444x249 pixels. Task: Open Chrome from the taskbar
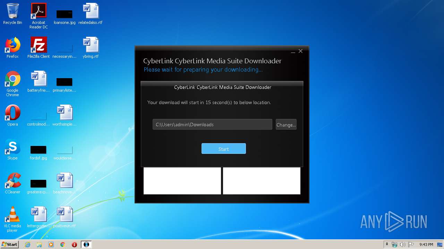tap(63, 245)
